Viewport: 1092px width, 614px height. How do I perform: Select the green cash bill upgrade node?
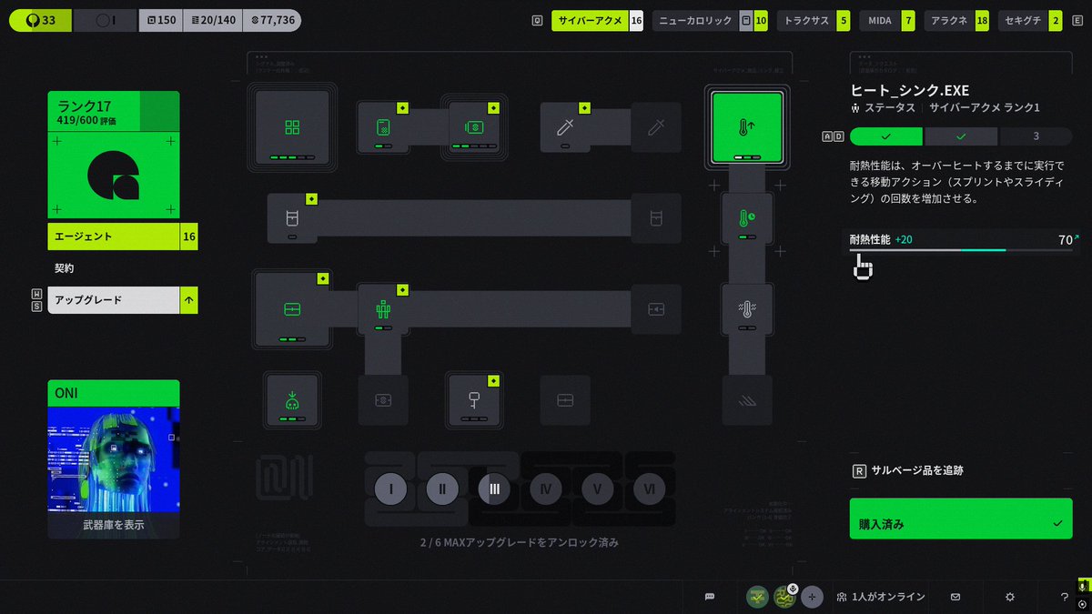tap(473, 127)
